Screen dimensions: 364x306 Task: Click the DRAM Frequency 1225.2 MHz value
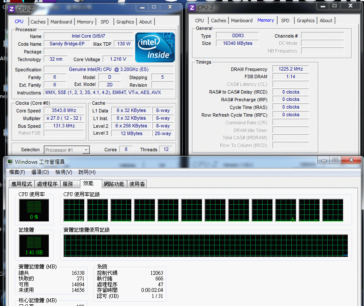pos(290,69)
